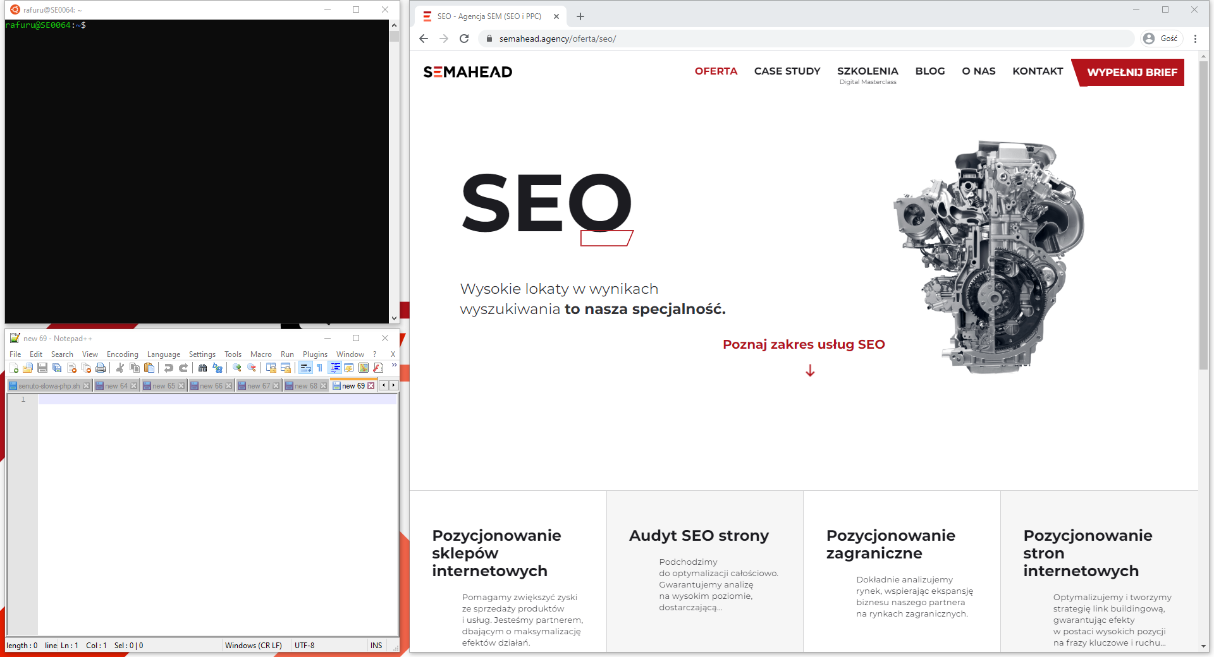Close the new 64 tab with its X
Screen dimensions: 1214x657
tap(133, 386)
